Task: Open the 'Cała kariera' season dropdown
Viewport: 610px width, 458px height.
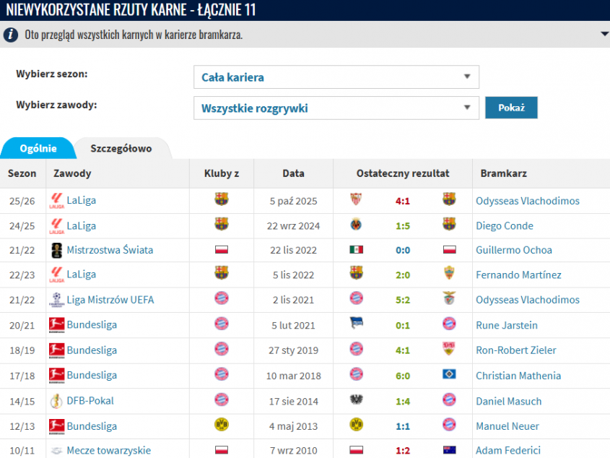Action: coord(336,77)
